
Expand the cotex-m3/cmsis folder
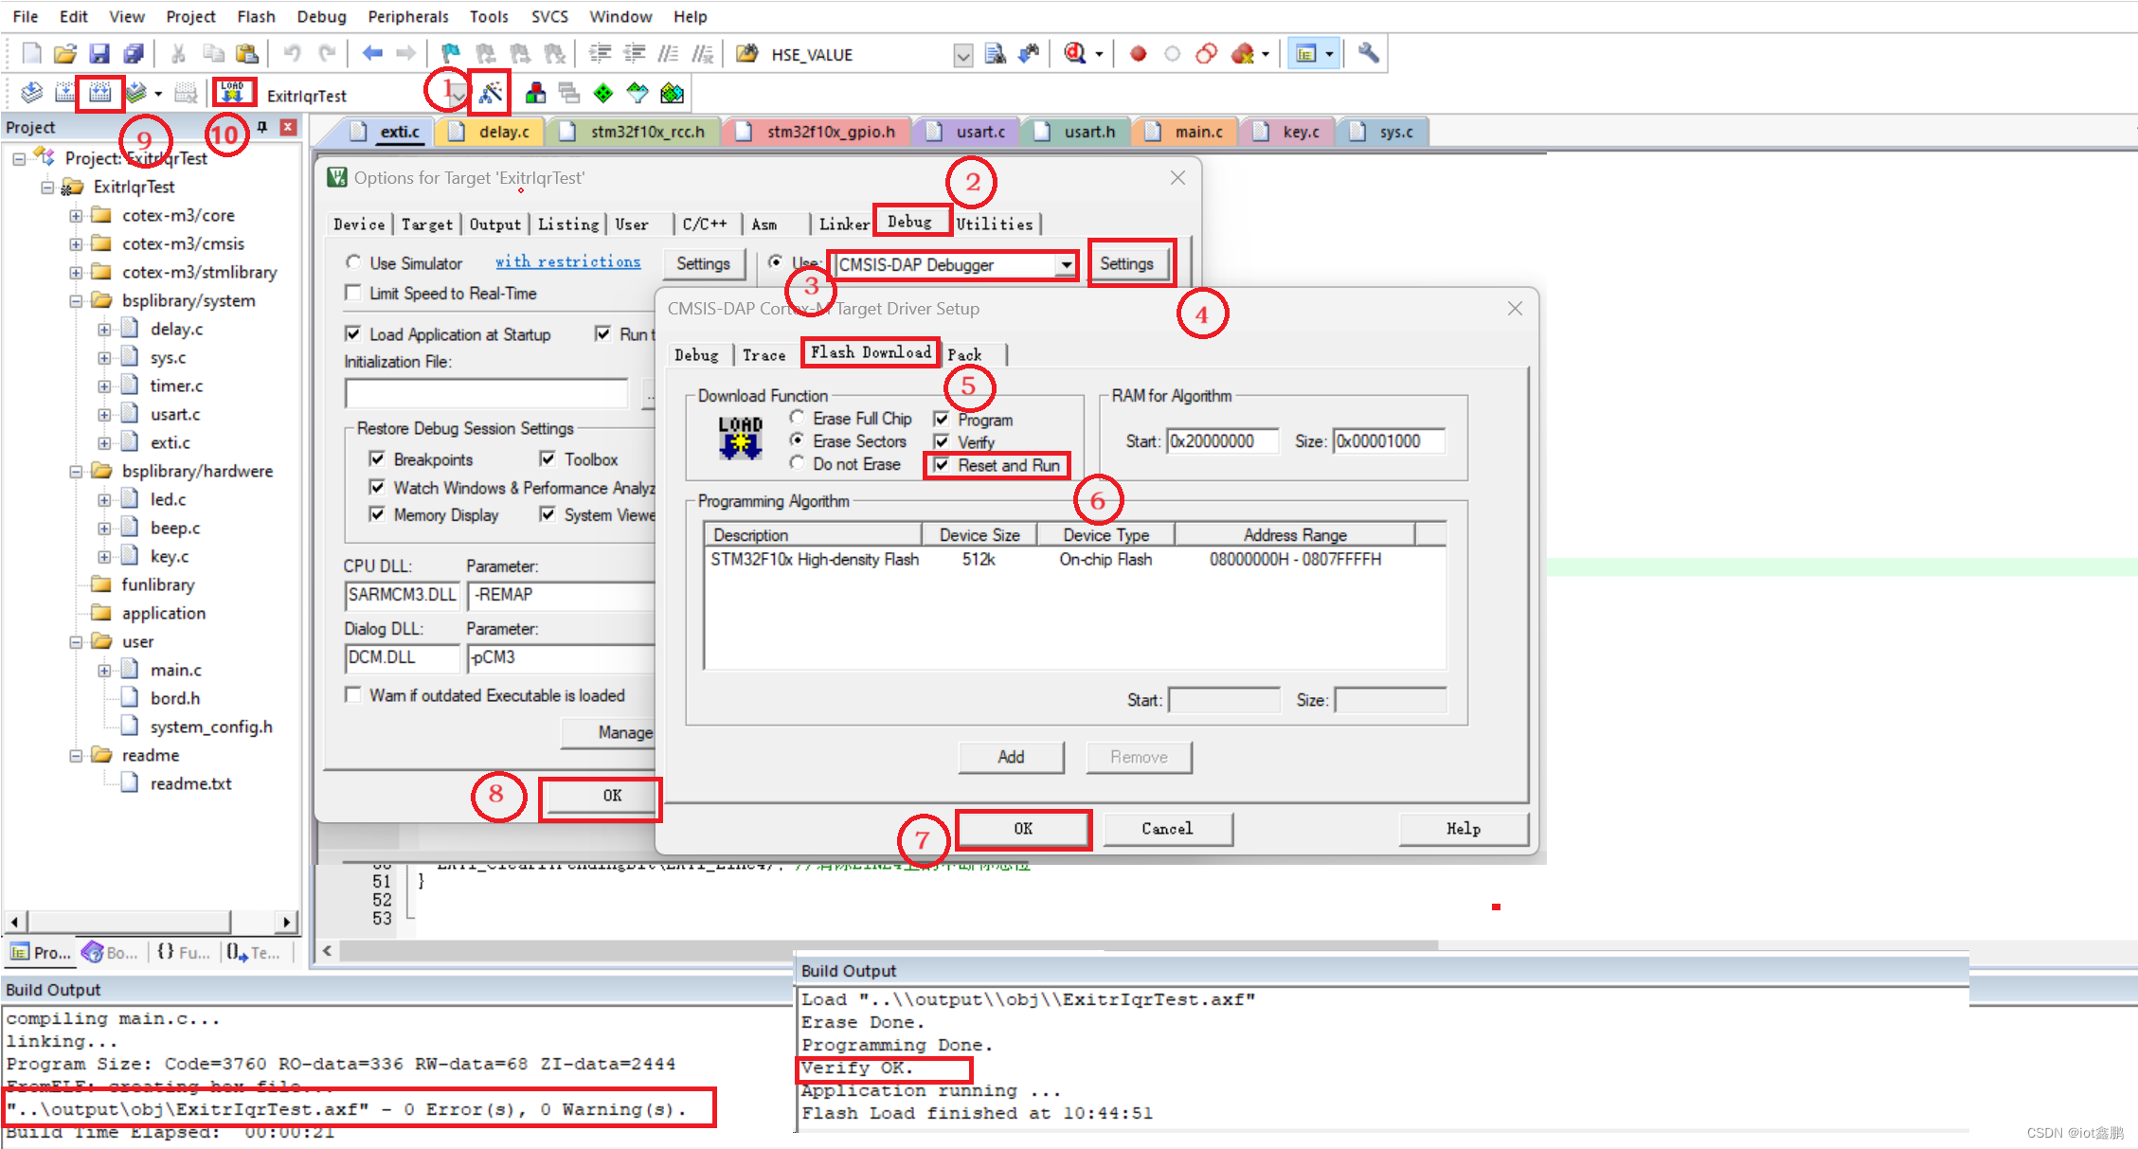click(x=76, y=244)
